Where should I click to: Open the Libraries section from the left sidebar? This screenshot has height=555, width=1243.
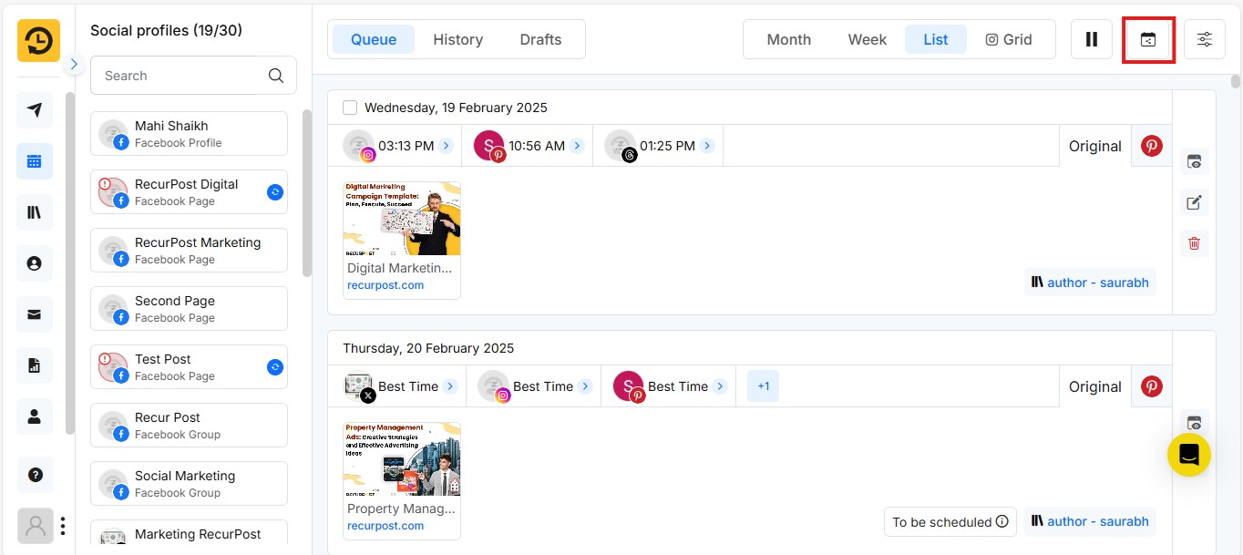[x=35, y=211]
